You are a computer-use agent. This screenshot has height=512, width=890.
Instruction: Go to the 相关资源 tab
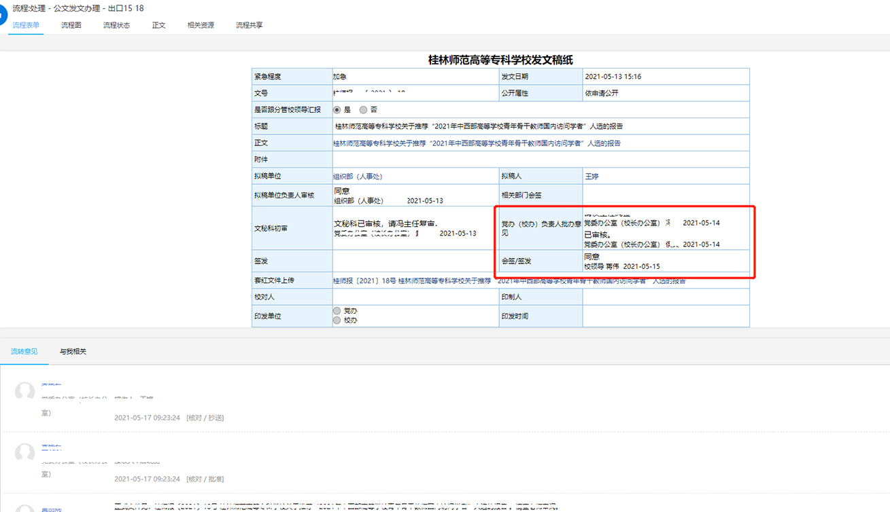[201, 25]
